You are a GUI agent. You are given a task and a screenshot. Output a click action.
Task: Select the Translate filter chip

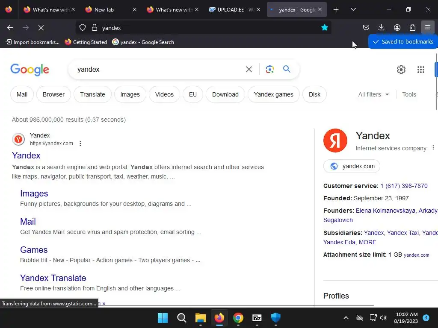[92, 94]
